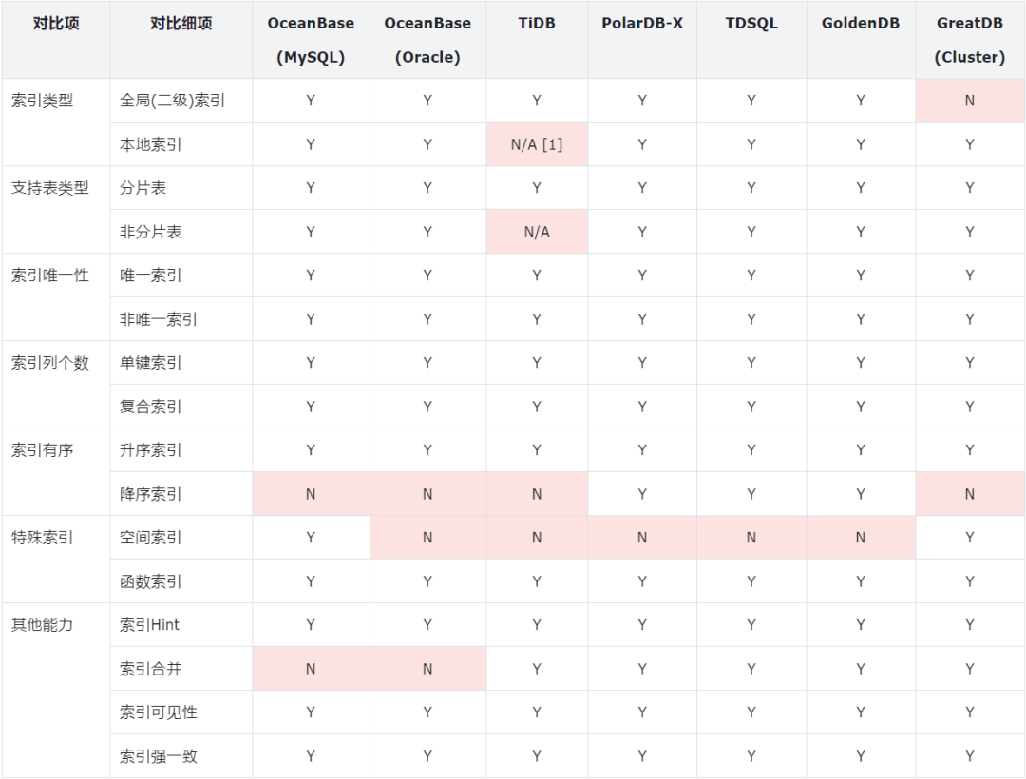Click OceanBase (Oracle) N cell for 降序索引
The width and height of the screenshot is (1026, 779).
[427, 494]
